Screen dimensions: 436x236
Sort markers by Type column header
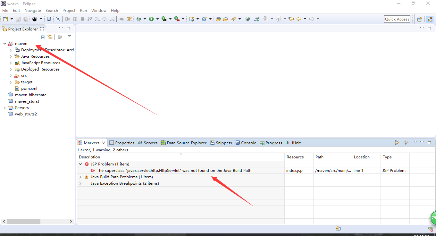click(x=395, y=157)
